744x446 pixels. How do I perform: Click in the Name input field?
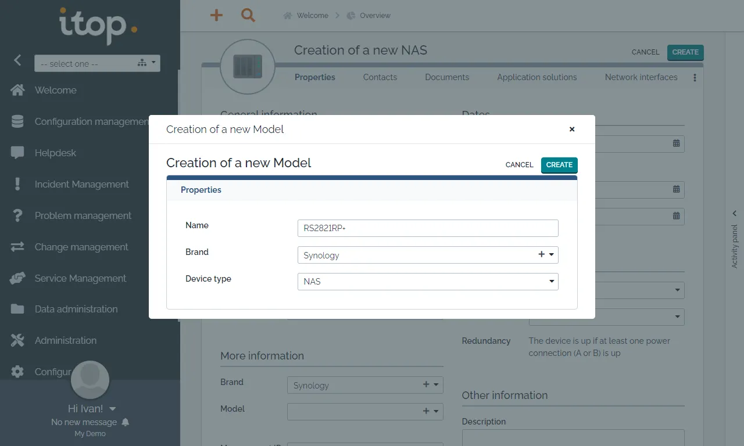(427, 228)
